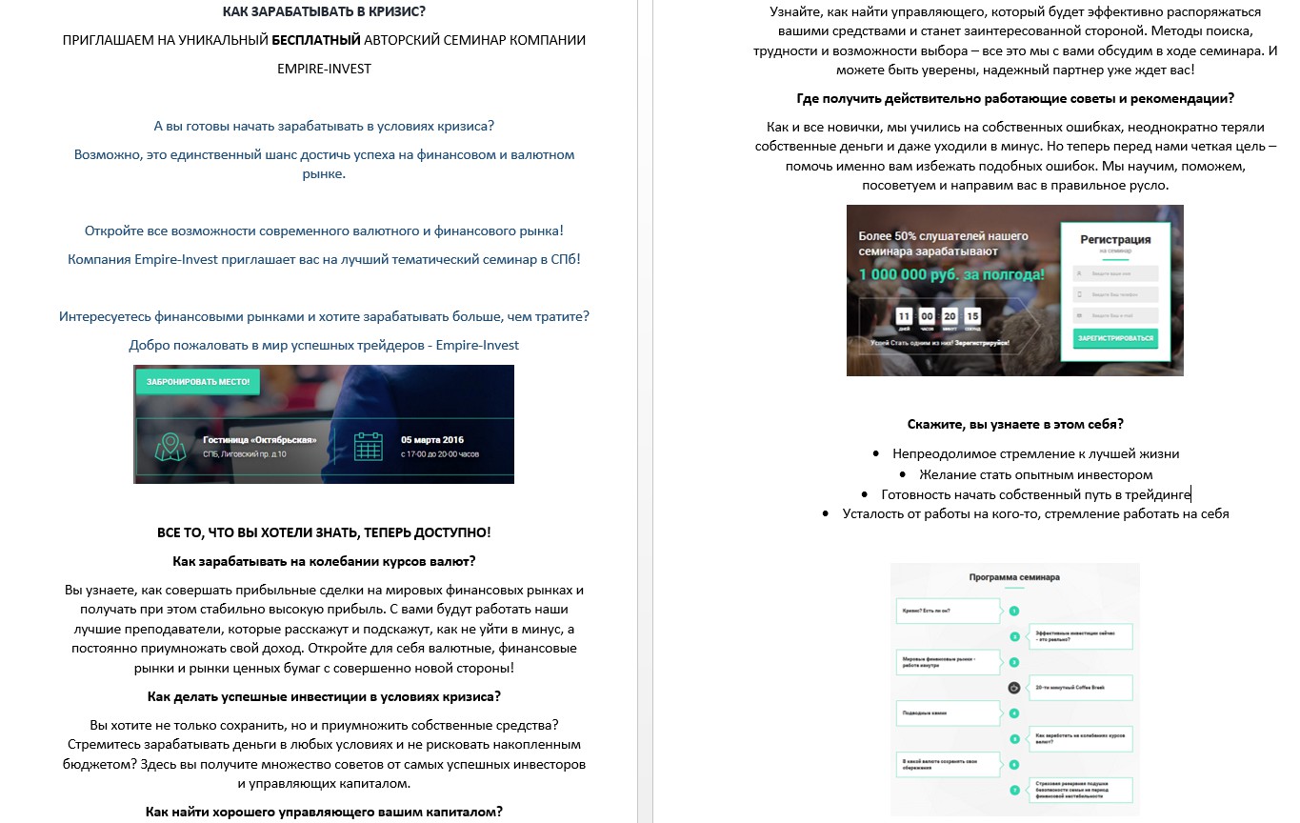
Task: Click the '1 000 000 руб. за полгода!' text
Action: click(951, 274)
